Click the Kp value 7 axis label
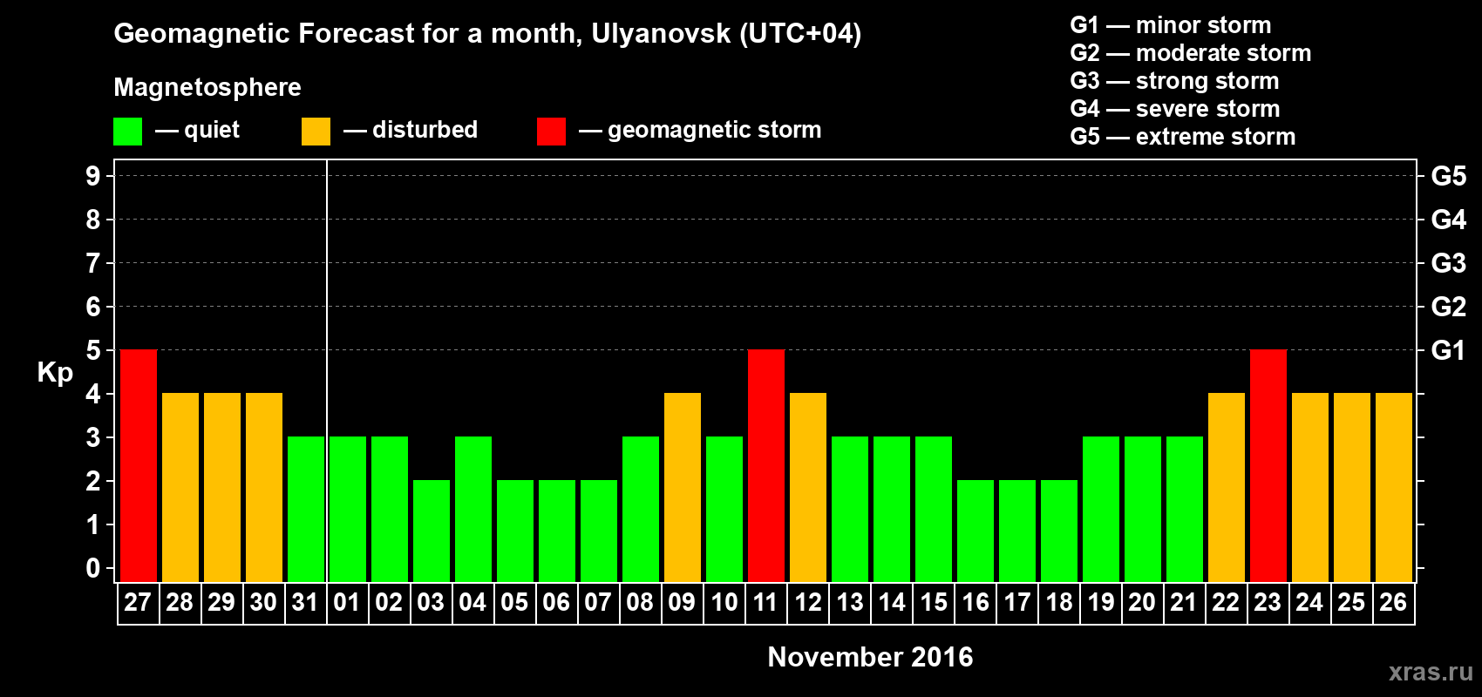Screen dimensions: 1482x697 click(93, 263)
